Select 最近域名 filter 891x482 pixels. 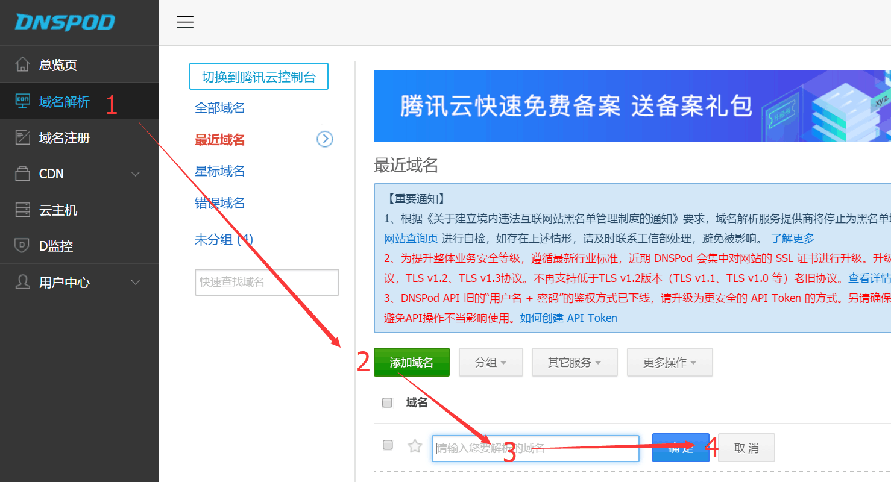[220, 140]
